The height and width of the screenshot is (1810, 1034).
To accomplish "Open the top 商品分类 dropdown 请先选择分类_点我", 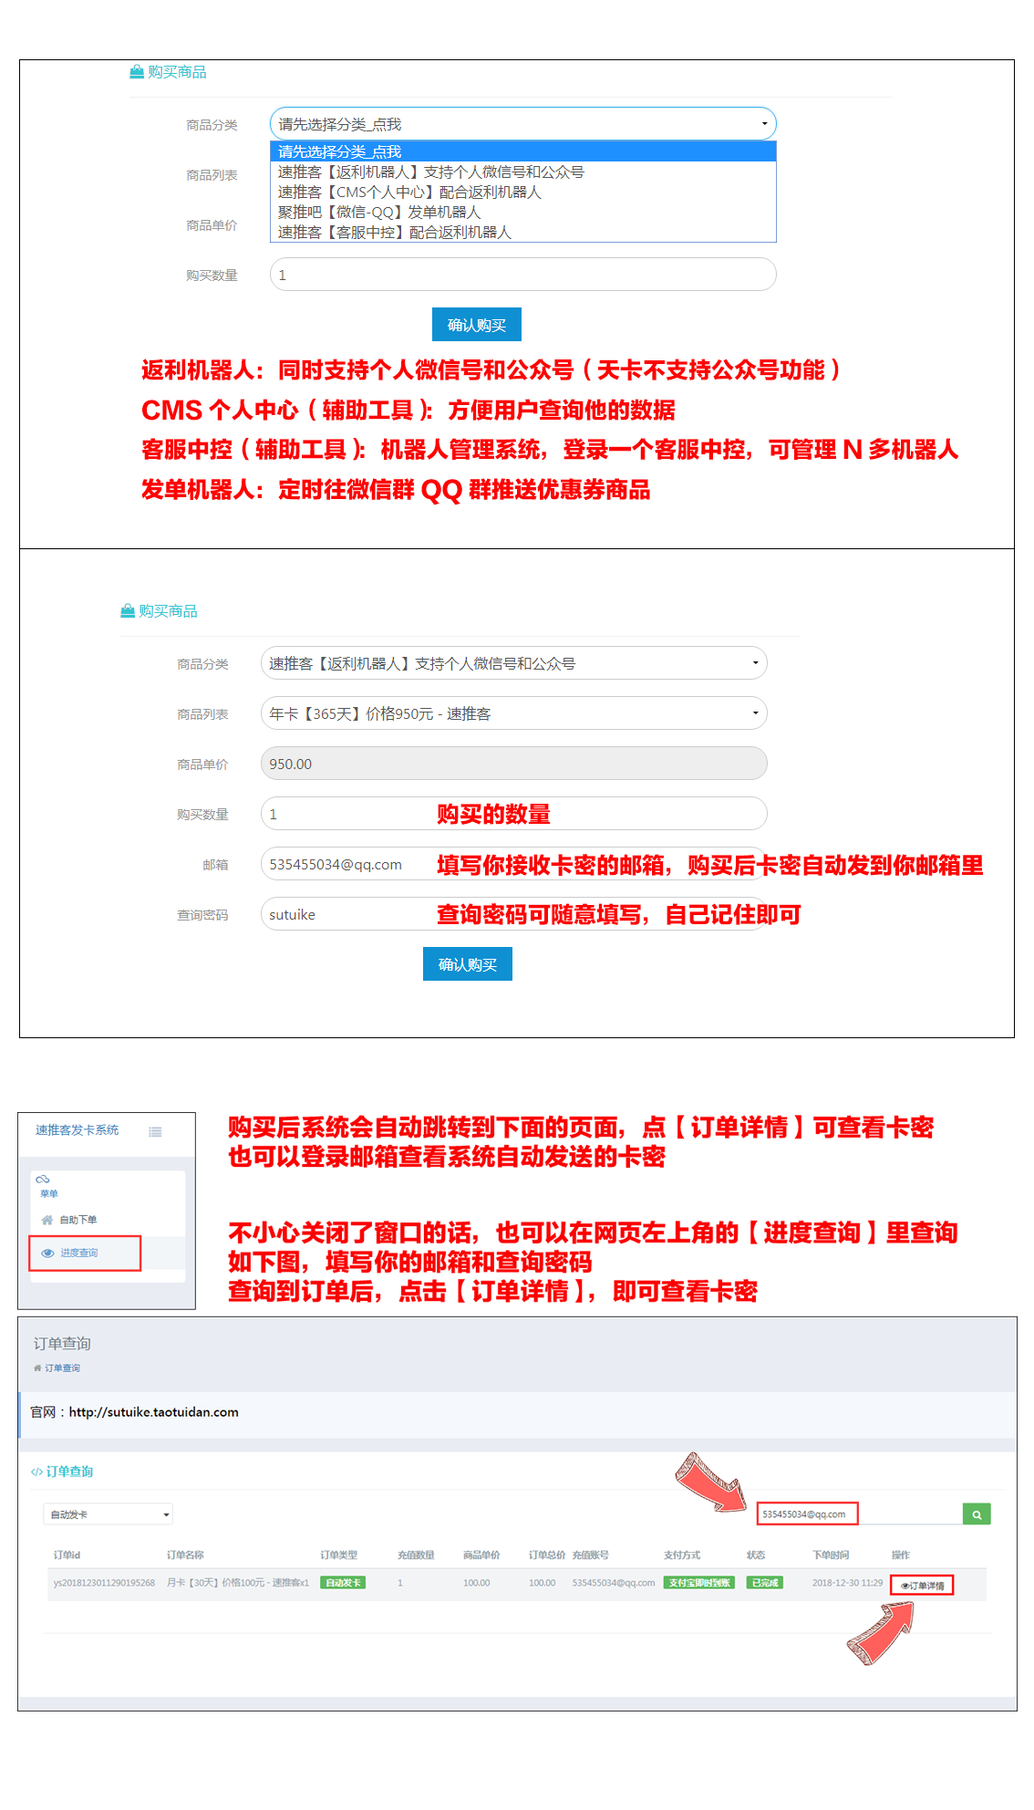I will coord(522,124).
